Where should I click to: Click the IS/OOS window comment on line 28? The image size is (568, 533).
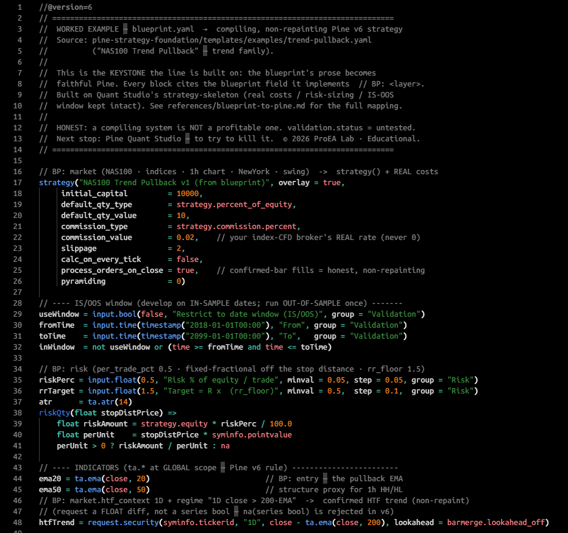point(221,303)
